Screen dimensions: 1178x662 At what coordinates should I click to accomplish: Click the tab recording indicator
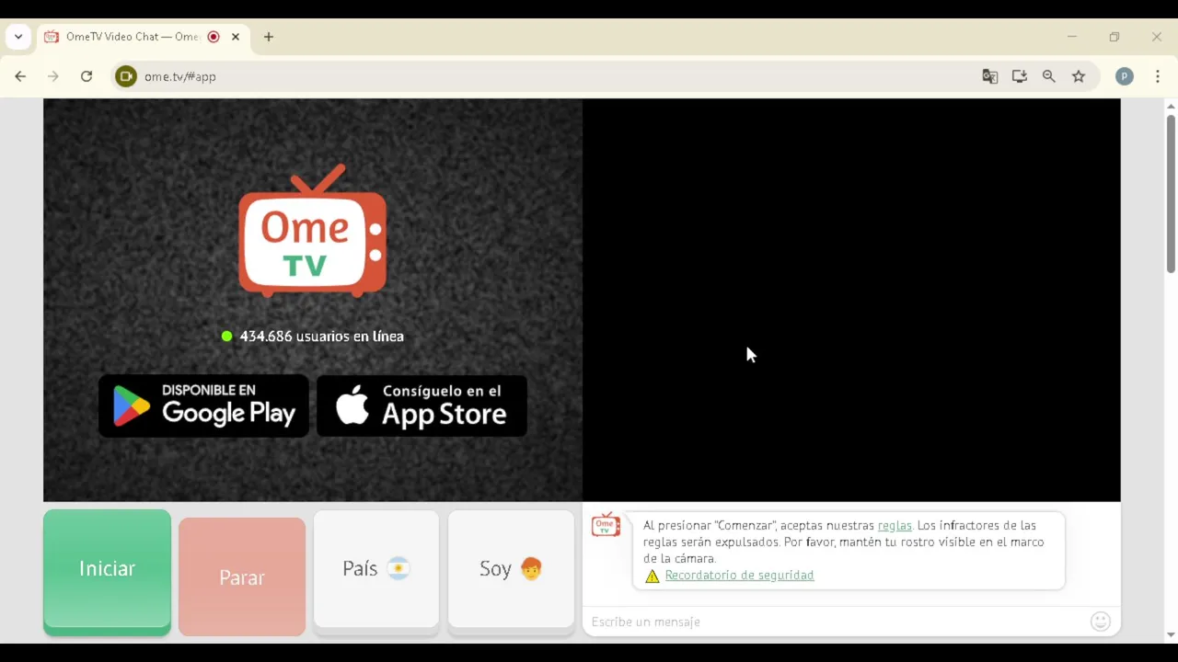click(x=214, y=37)
